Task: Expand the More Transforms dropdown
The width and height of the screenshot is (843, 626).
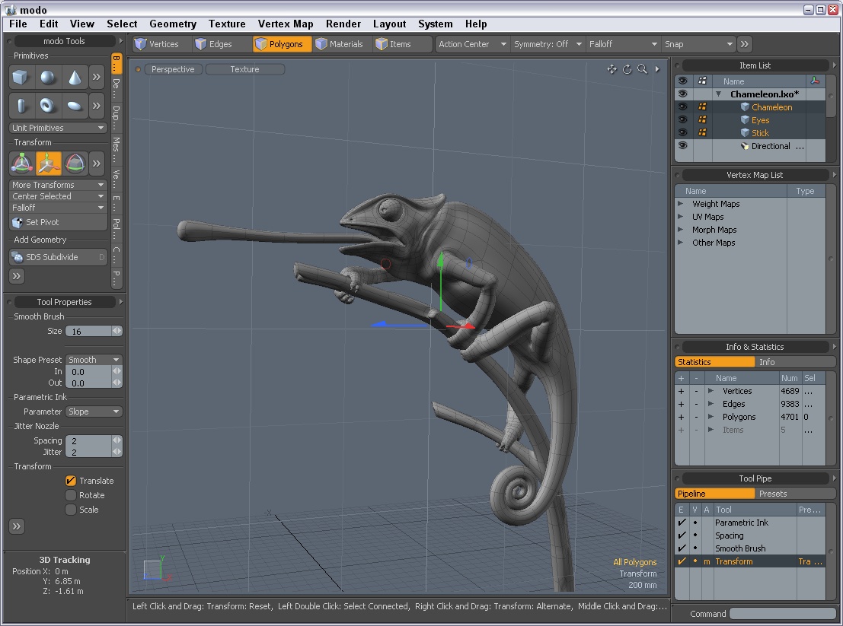Action: pyautogui.click(x=58, y=184)
